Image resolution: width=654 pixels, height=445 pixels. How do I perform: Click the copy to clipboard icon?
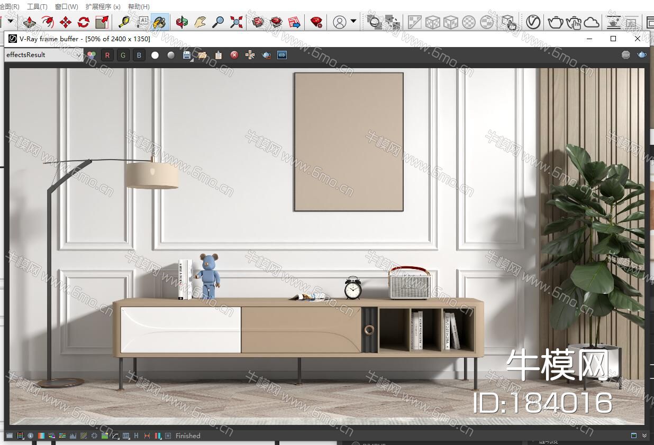click(x=218, y=55)
